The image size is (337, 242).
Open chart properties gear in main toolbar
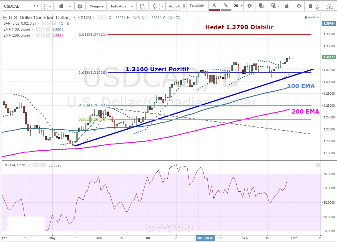click(x=80, y=6)
